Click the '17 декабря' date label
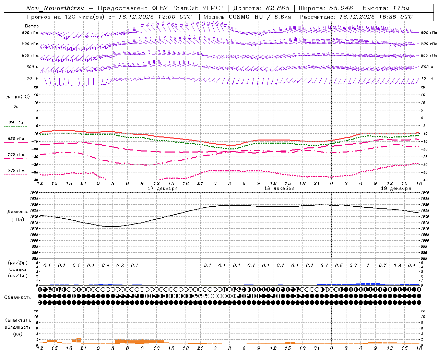 [163, 189]
